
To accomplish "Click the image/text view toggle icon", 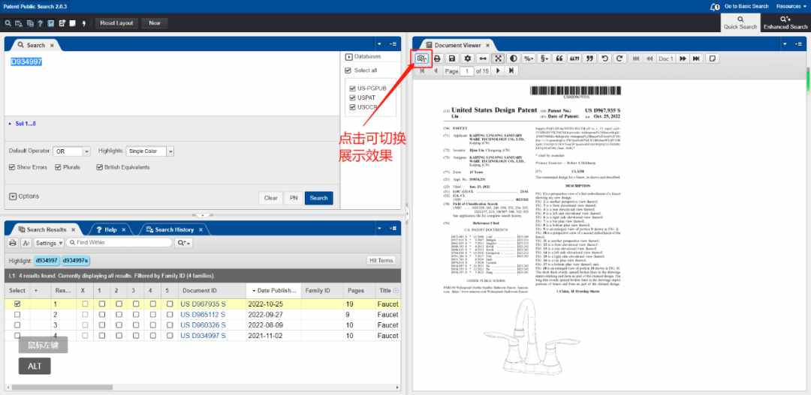I will pyautogui.click(x=423, y=59).
